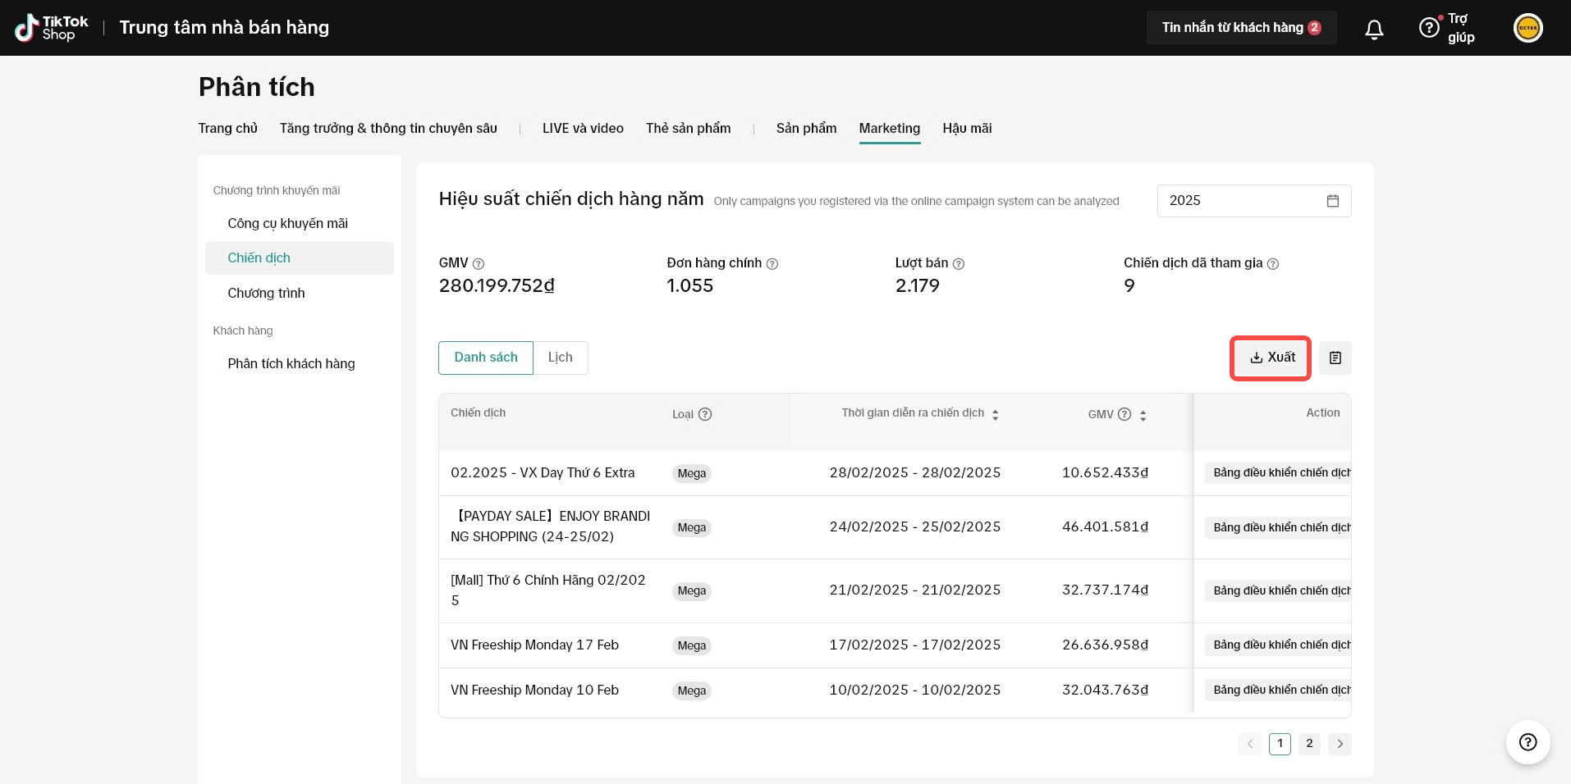Viewport: 1571px width, 784px height.
Task: Select the Danh sách list view
Action: (486, 358)
